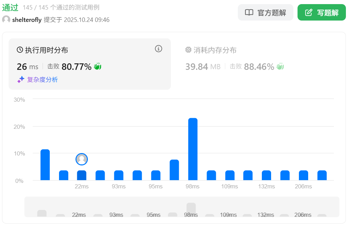Open the 复杂度分析 link
The height and width of the screenshot is (225, 349).
pyautogui.click(x=42, y=80)
